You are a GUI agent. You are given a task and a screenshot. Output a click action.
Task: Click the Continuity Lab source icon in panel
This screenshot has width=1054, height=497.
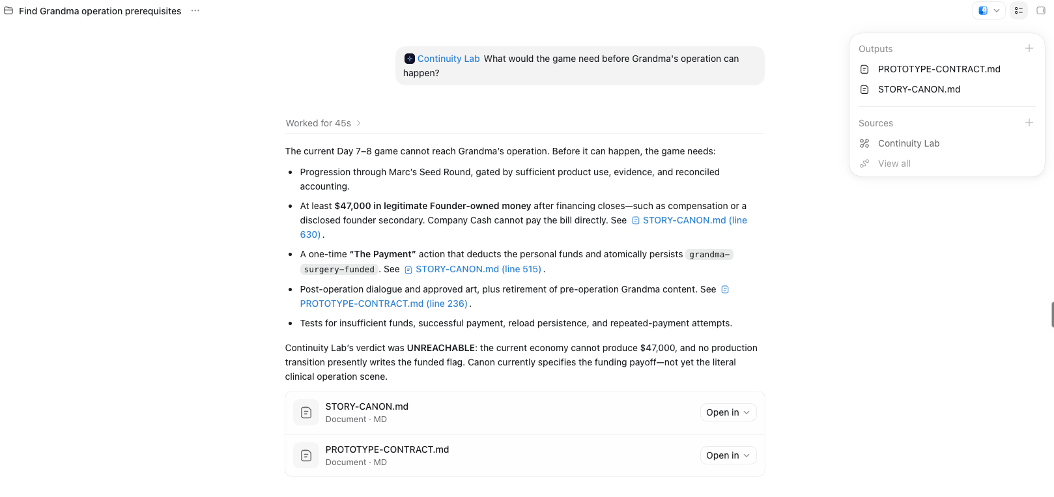[864, 143]
